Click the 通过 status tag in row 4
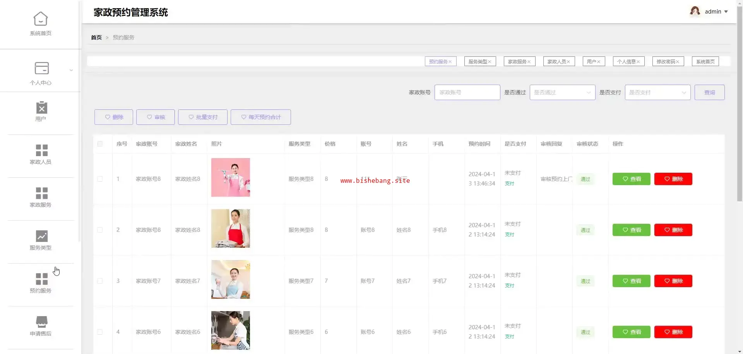This screenshot has height=354, width=743. (x=585, y=332)
